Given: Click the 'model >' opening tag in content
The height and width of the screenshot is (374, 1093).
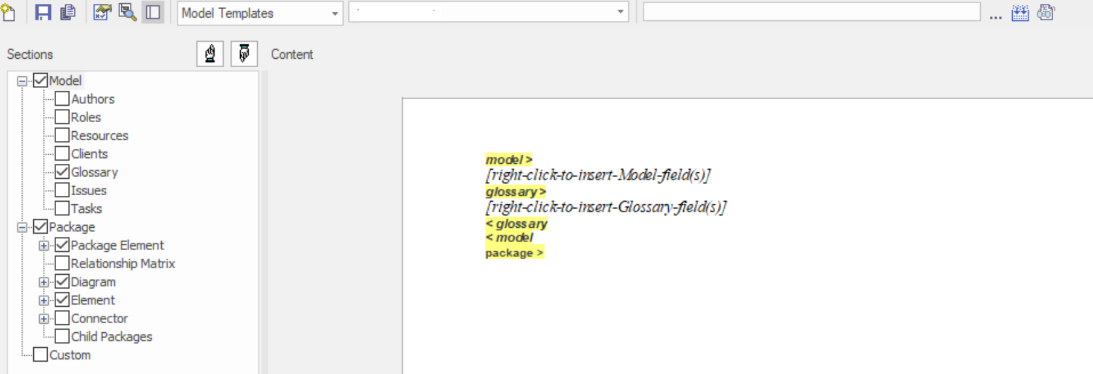Looking at the screenshot, I should (x=509, y=159).
